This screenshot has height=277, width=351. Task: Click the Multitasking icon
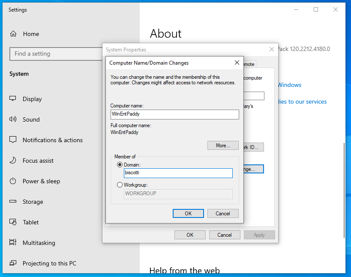click(13, 243)
